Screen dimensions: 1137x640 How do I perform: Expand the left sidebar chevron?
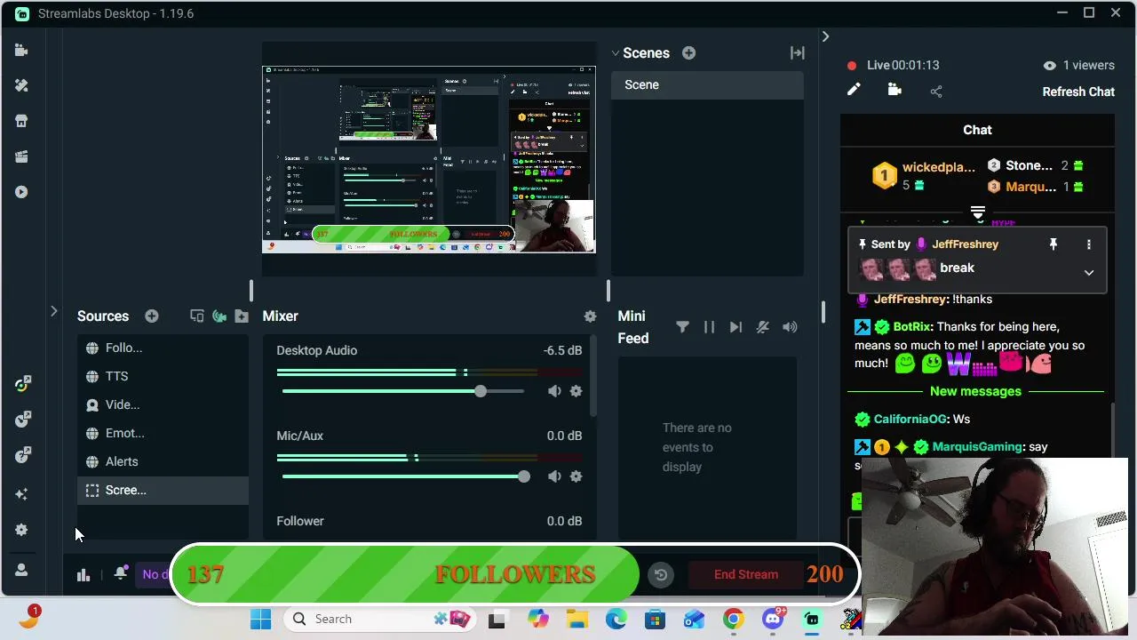click(53, 311)
